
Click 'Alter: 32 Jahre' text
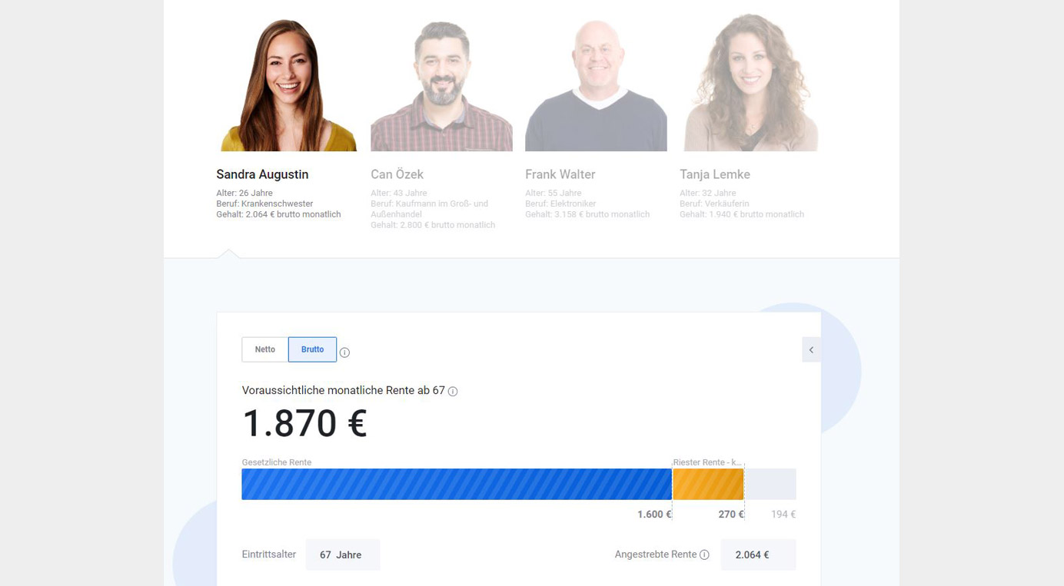pyautogui.click(x=708, y=193)
